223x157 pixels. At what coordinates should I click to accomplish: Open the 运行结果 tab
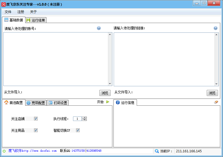coord(36,20)
